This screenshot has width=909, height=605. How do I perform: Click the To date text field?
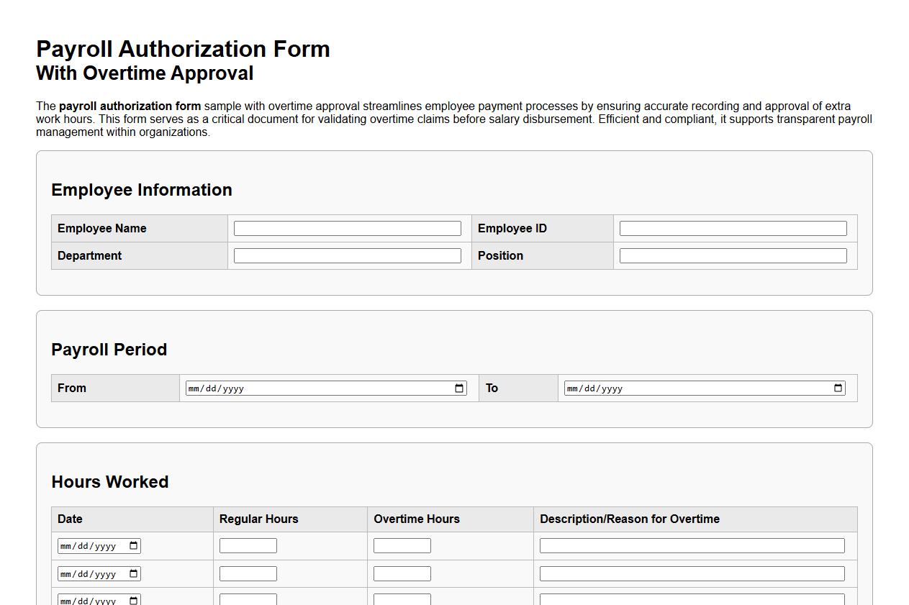point(698,388)
